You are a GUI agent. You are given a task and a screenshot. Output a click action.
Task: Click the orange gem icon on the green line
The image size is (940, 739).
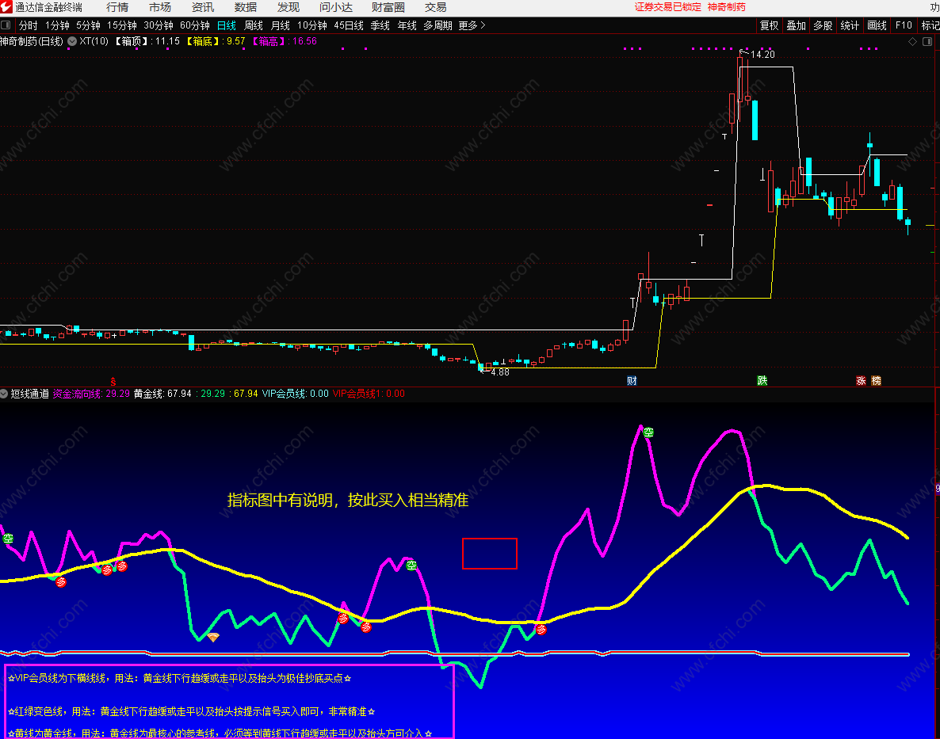(x=213, y=637)
